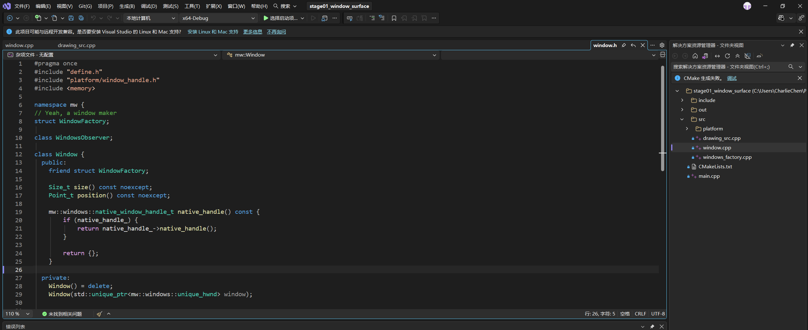Switch between solutions and folder view icon
The height and width of the screenshot is (330, 808).
coord(705,56)
